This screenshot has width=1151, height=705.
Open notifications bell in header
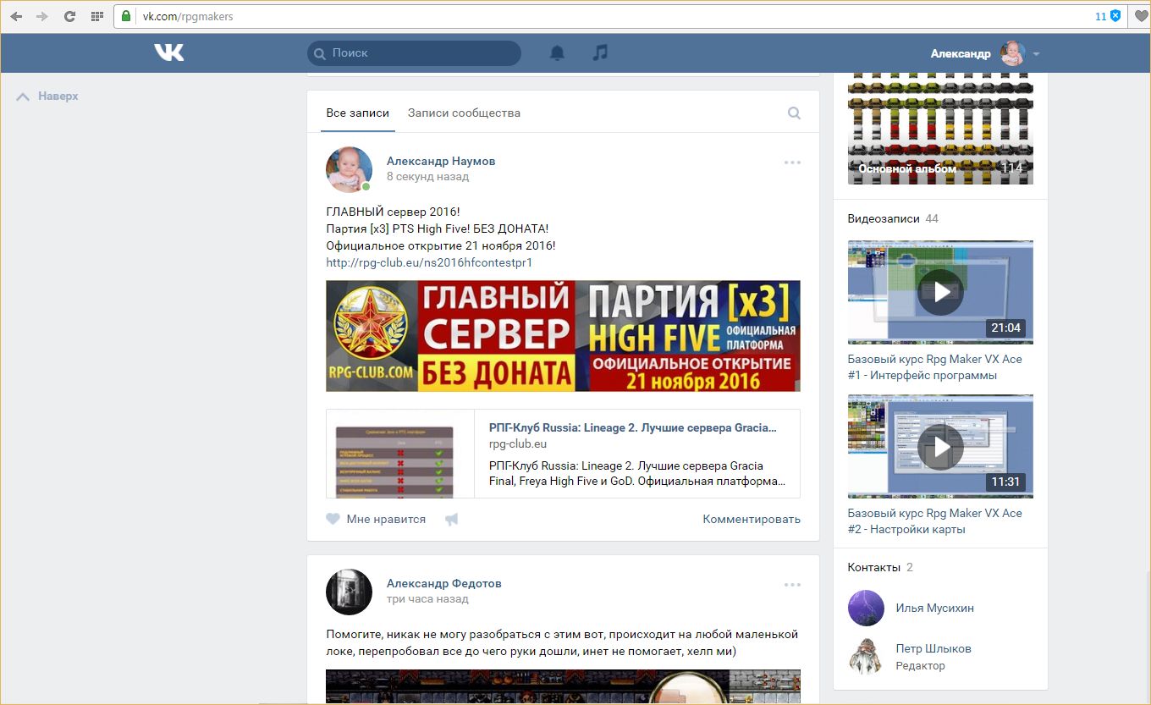(x=557, y=52)
